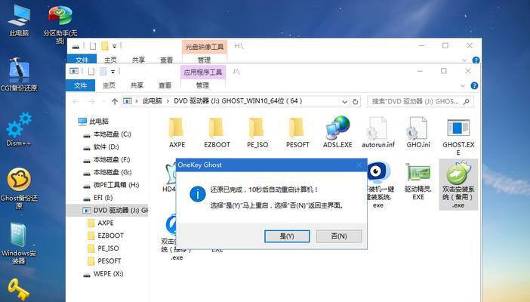
Task: Open 文件 menu in H:\ window
Action: [82, 60]
